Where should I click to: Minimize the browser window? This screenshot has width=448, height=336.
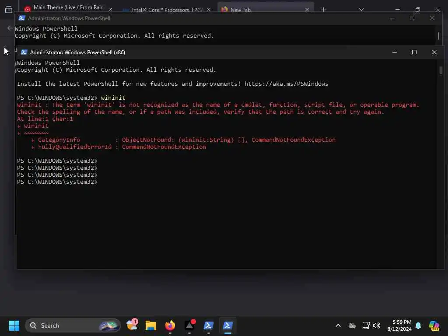397,9
